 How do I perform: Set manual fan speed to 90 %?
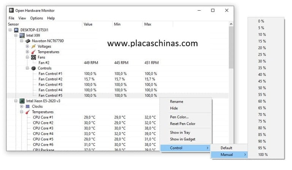click(x=266, y=141)
